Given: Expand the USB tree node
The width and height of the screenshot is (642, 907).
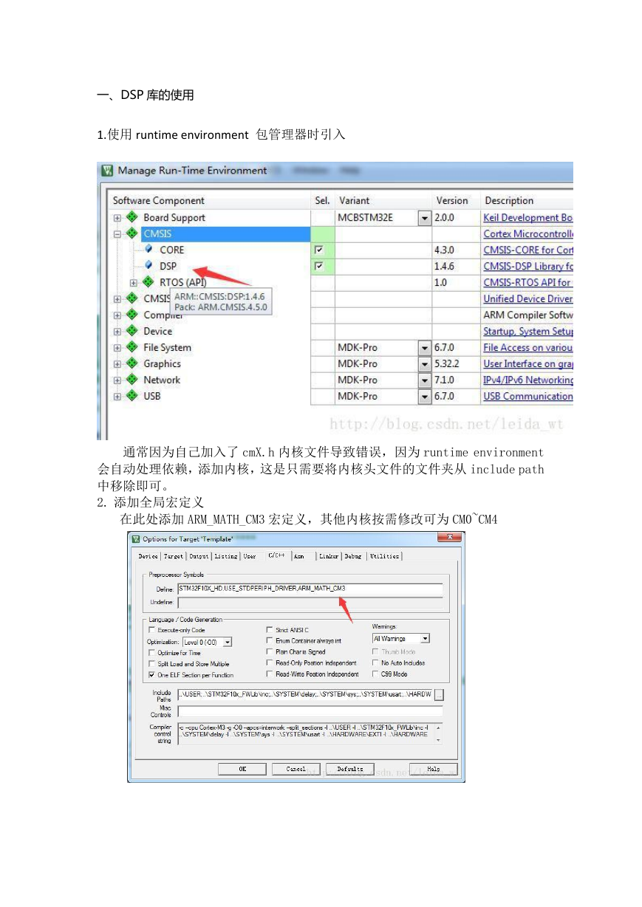Looking at the screenshot, I should [117, 397].
